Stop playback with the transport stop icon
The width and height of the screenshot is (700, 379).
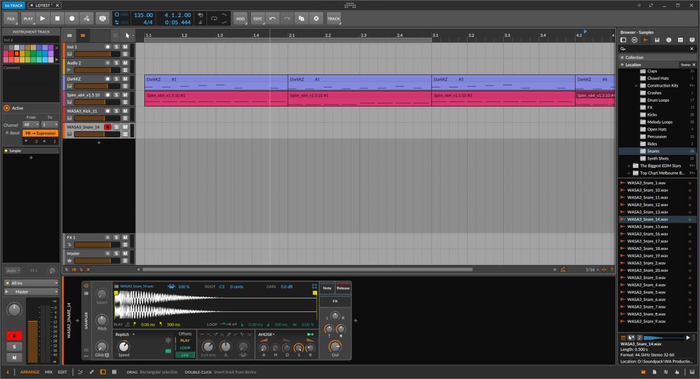57,18
